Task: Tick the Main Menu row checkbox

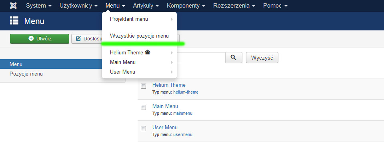Action: pos(143,108)
